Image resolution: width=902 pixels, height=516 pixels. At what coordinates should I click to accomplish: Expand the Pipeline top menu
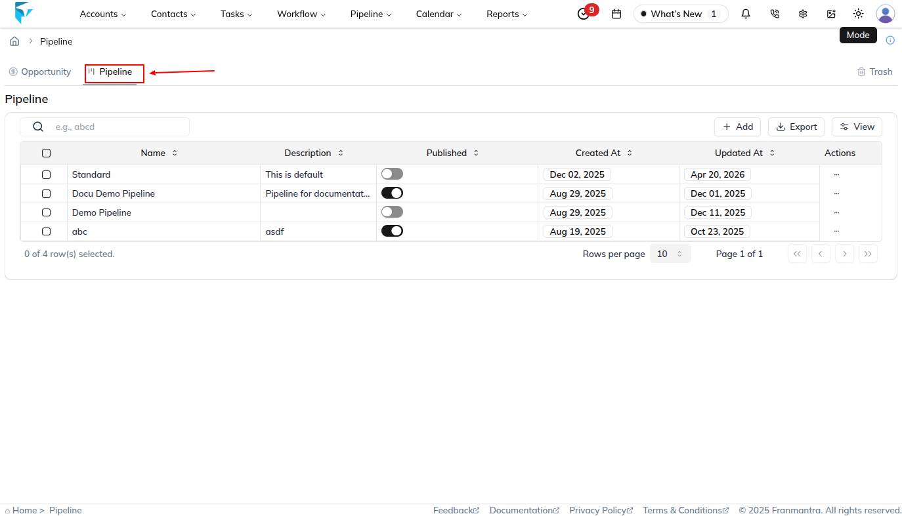pos(371,14)
